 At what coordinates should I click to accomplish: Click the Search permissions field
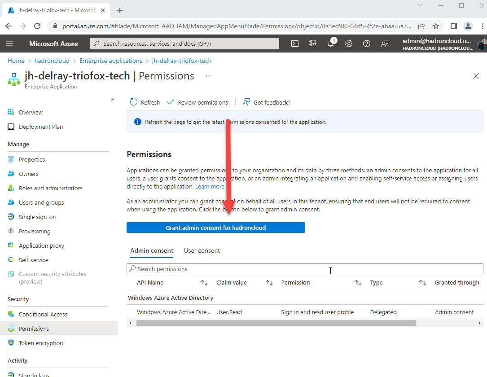tap(305, 269)
